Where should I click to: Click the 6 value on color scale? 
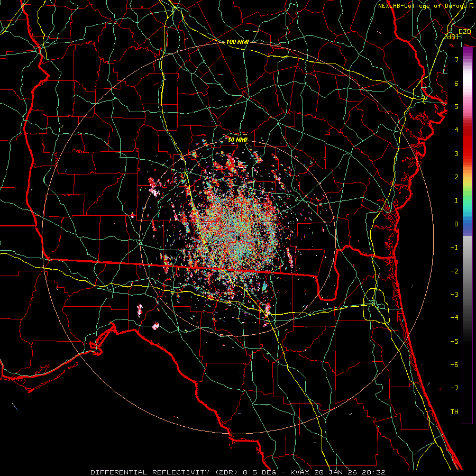coord(456,83)
